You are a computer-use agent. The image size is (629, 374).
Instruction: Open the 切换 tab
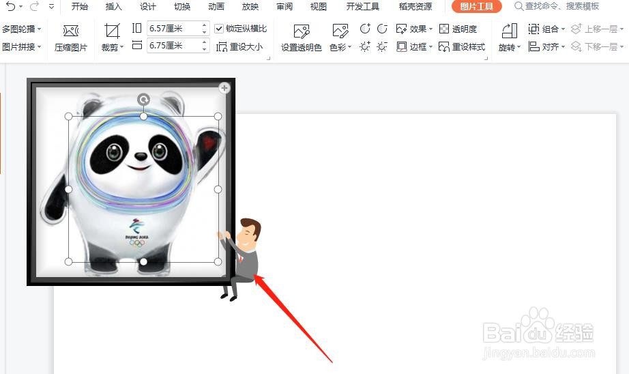182,6
